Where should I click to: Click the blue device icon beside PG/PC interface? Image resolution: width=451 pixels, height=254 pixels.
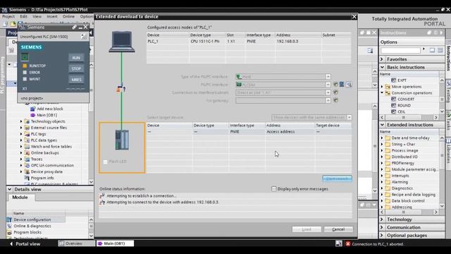point(342,85)
